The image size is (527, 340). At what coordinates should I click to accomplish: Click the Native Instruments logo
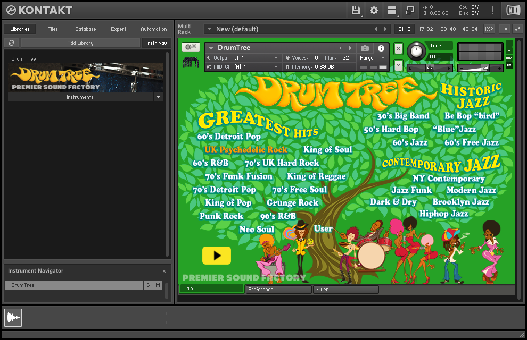coord(513,11)
